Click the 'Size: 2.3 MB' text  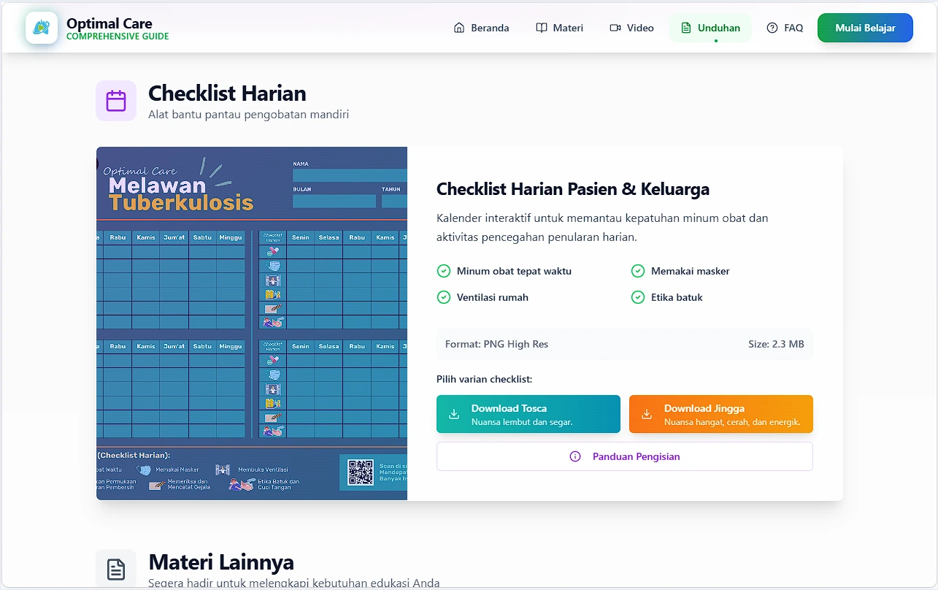[x=776, y=344]
